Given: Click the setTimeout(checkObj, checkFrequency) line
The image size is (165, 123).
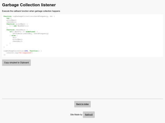Looking at the screenshot, I should pyautogui.click(x=31, y=34).
